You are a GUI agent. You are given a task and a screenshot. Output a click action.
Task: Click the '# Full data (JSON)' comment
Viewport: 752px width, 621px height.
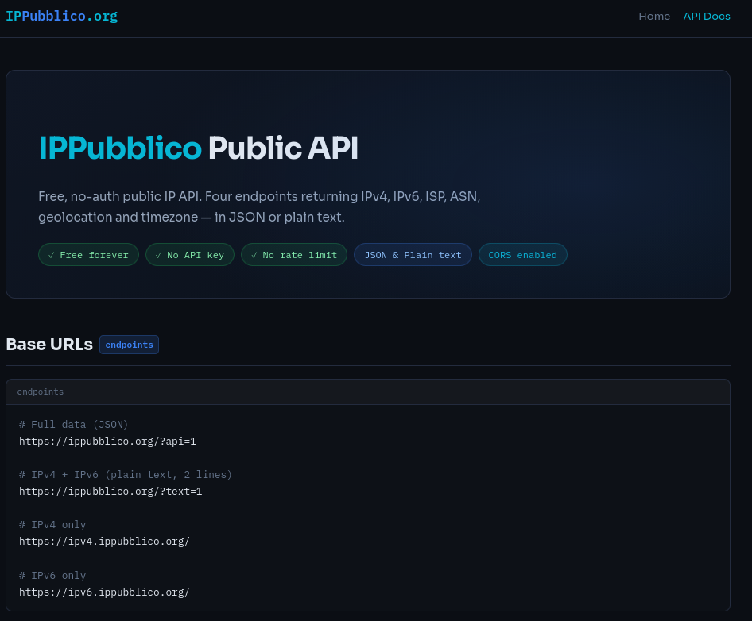73,425
